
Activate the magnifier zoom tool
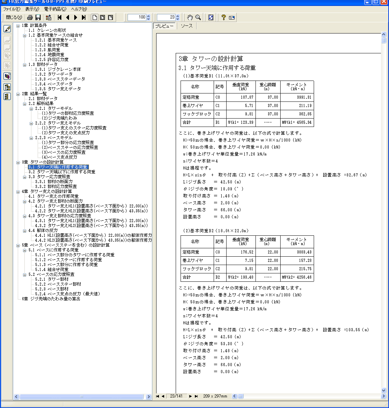[198, 17]
